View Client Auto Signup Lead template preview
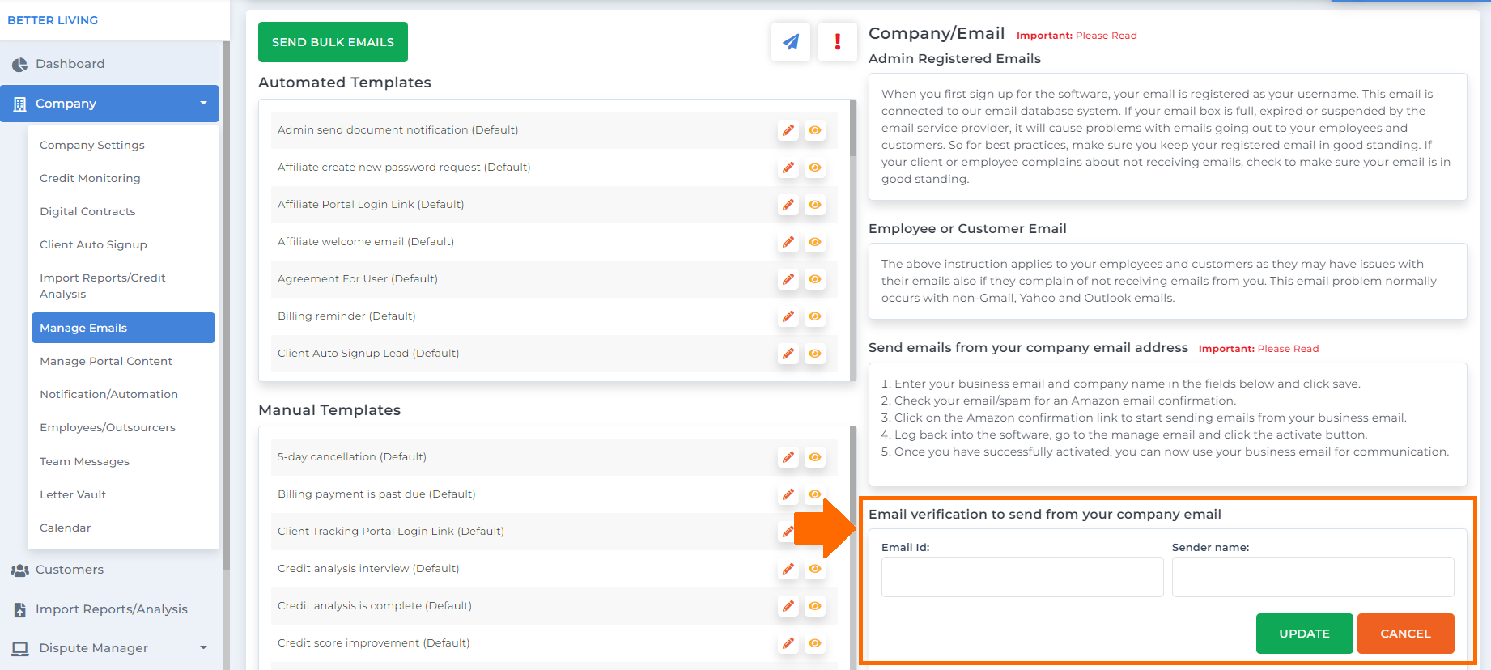 pos(815,354)
